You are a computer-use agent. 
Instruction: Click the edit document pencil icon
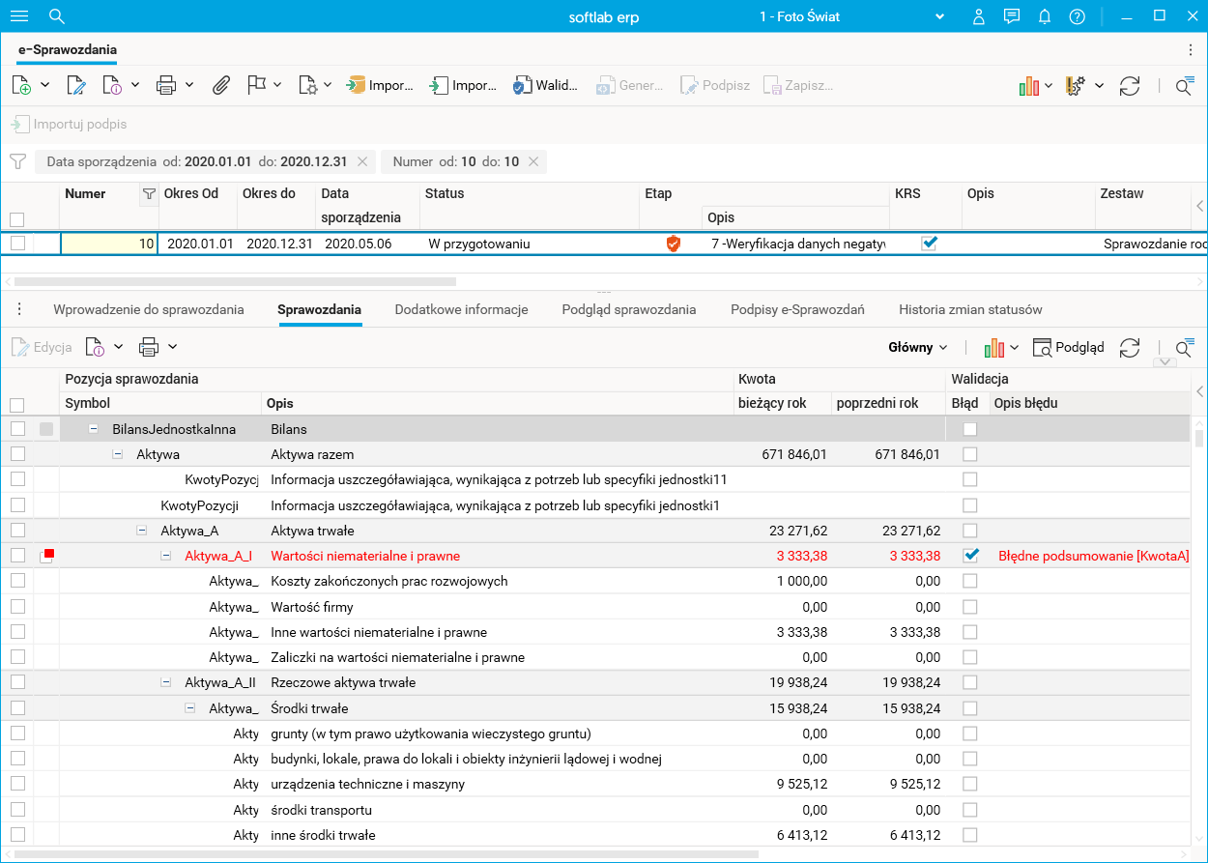pyautogui.click(x=76, y=85)
